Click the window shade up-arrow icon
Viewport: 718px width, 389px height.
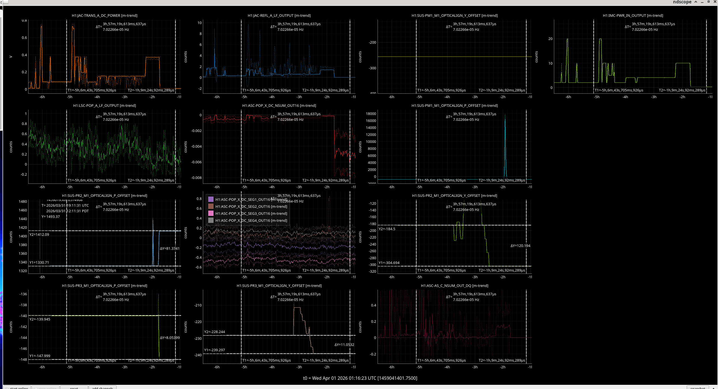tap(696, 2)
